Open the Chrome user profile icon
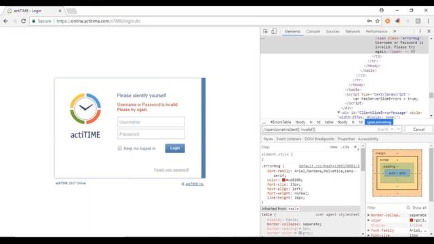The height and width of the screenshot is (244, 434). 381,10
